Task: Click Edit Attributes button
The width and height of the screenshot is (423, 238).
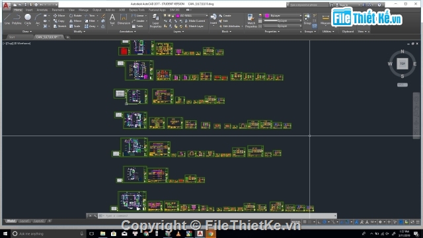Action: click(x=229, y=26)
